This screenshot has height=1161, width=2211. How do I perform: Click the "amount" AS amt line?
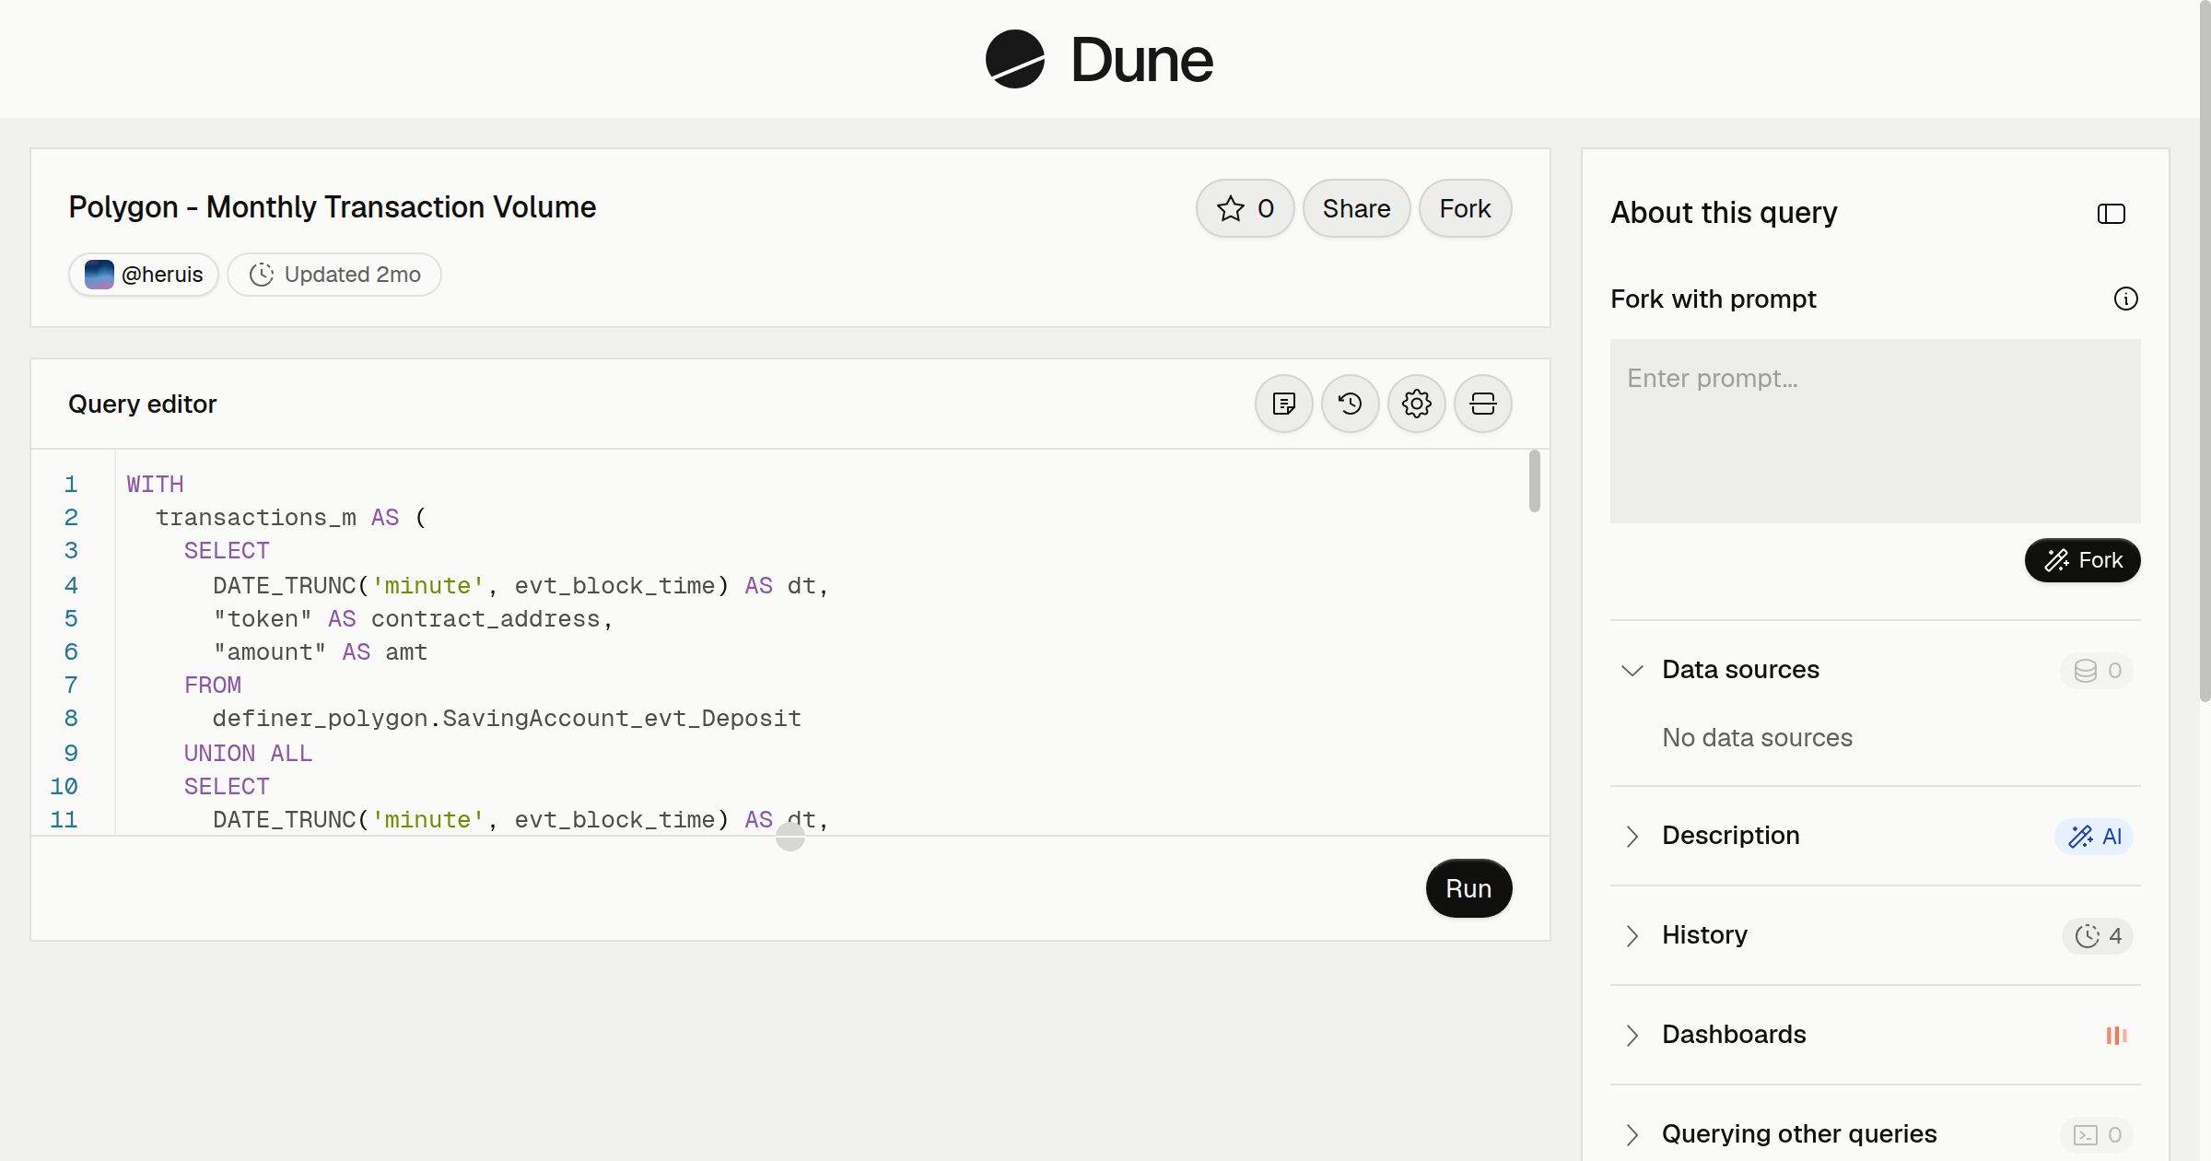click(x=321, y=652)
